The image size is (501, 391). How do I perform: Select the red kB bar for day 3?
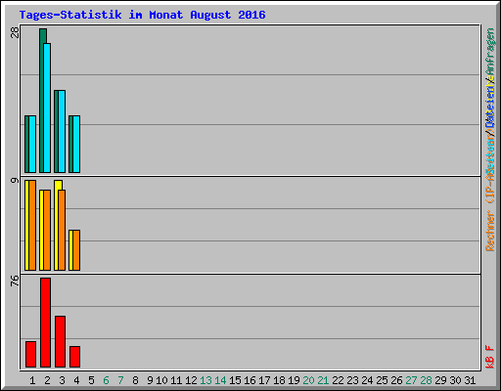click(x=60, y=341)
